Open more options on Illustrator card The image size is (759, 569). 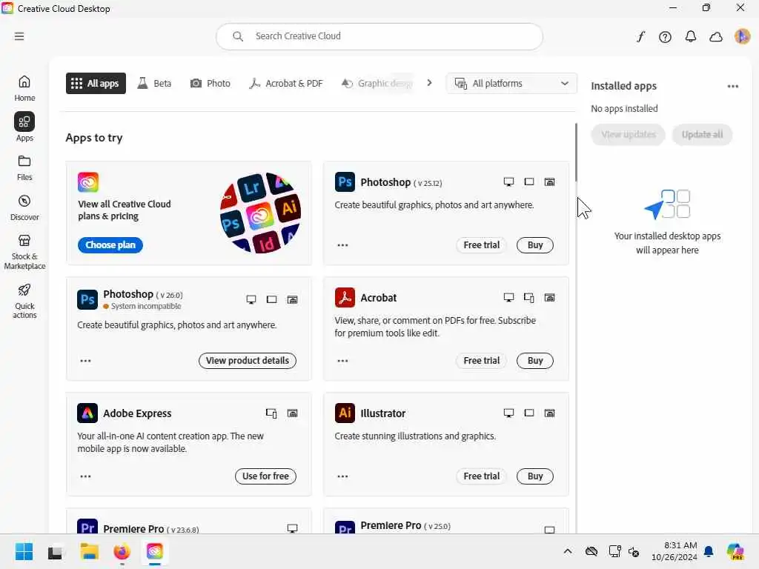point(342,476)
